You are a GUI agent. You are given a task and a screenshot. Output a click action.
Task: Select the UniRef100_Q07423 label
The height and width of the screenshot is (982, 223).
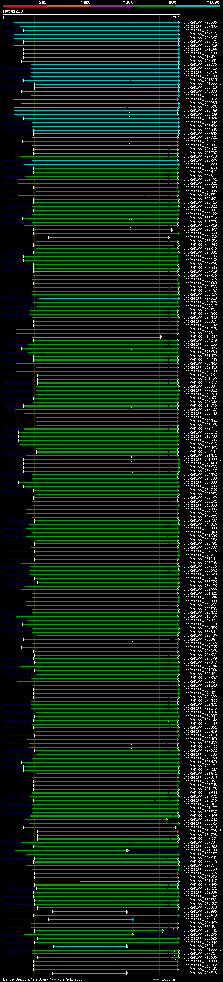(x=200, y=513)
